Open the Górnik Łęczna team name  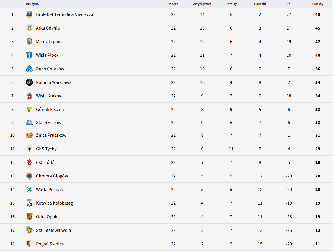[x=50, y=110]
